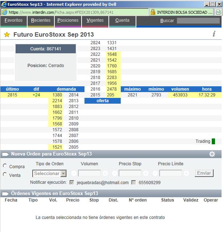Click volumen value 453933
Viewport: 223px width, 232px height.
180,95
